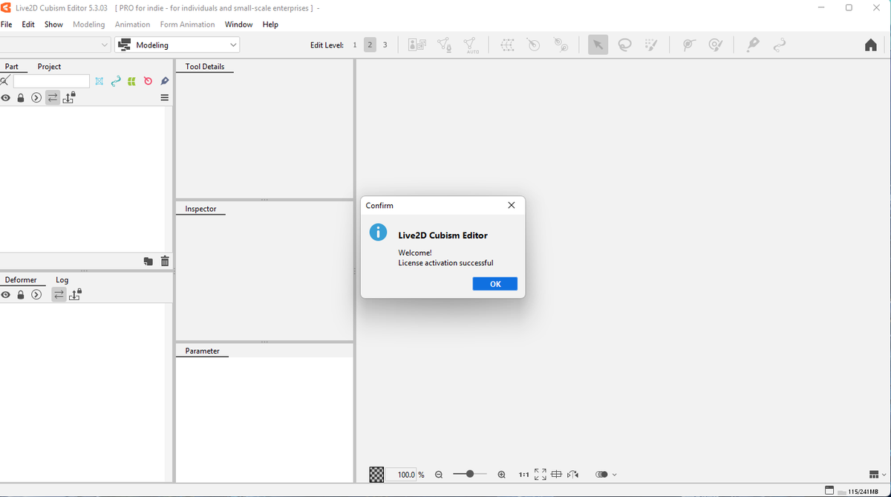Click the new folder icon in Part panel

(x=148, y=262)
